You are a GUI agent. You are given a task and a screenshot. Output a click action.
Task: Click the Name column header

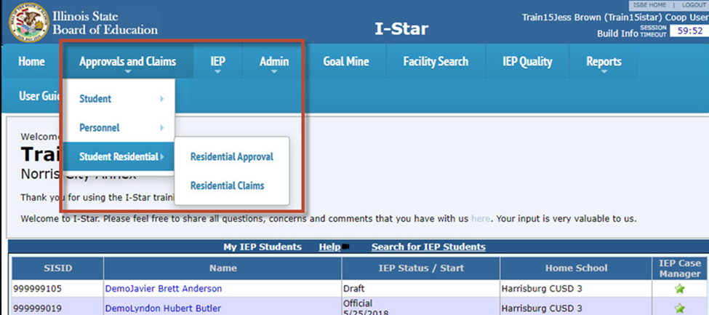[x=223, y=268]
